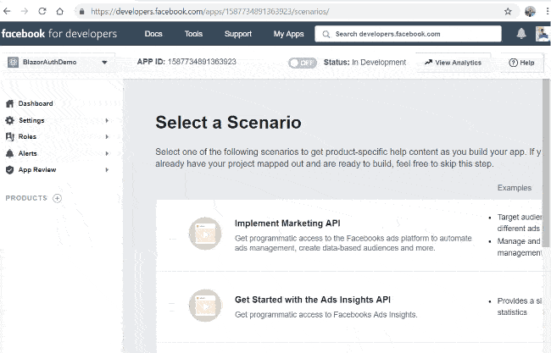Click the View Analytics button
The width and height of the screenshot is (551, 353).
453,63
